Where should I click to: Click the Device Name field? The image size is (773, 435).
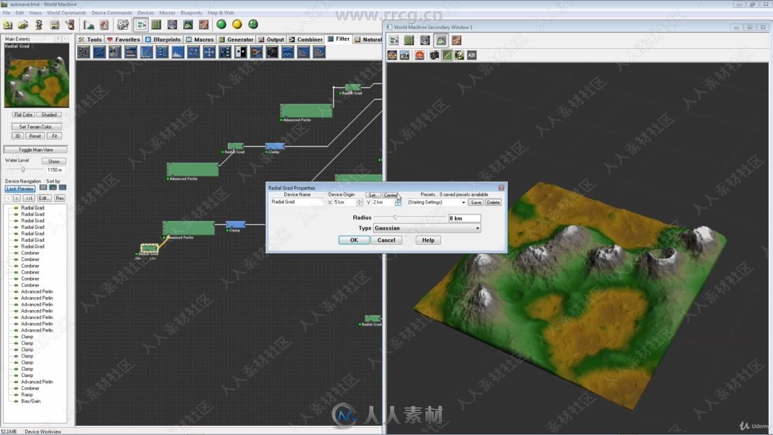click(297, 202)
